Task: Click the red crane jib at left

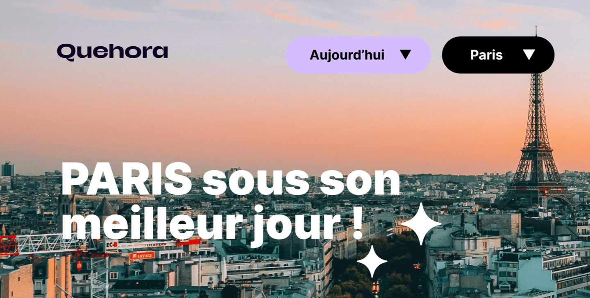Action: coord(9,245)
